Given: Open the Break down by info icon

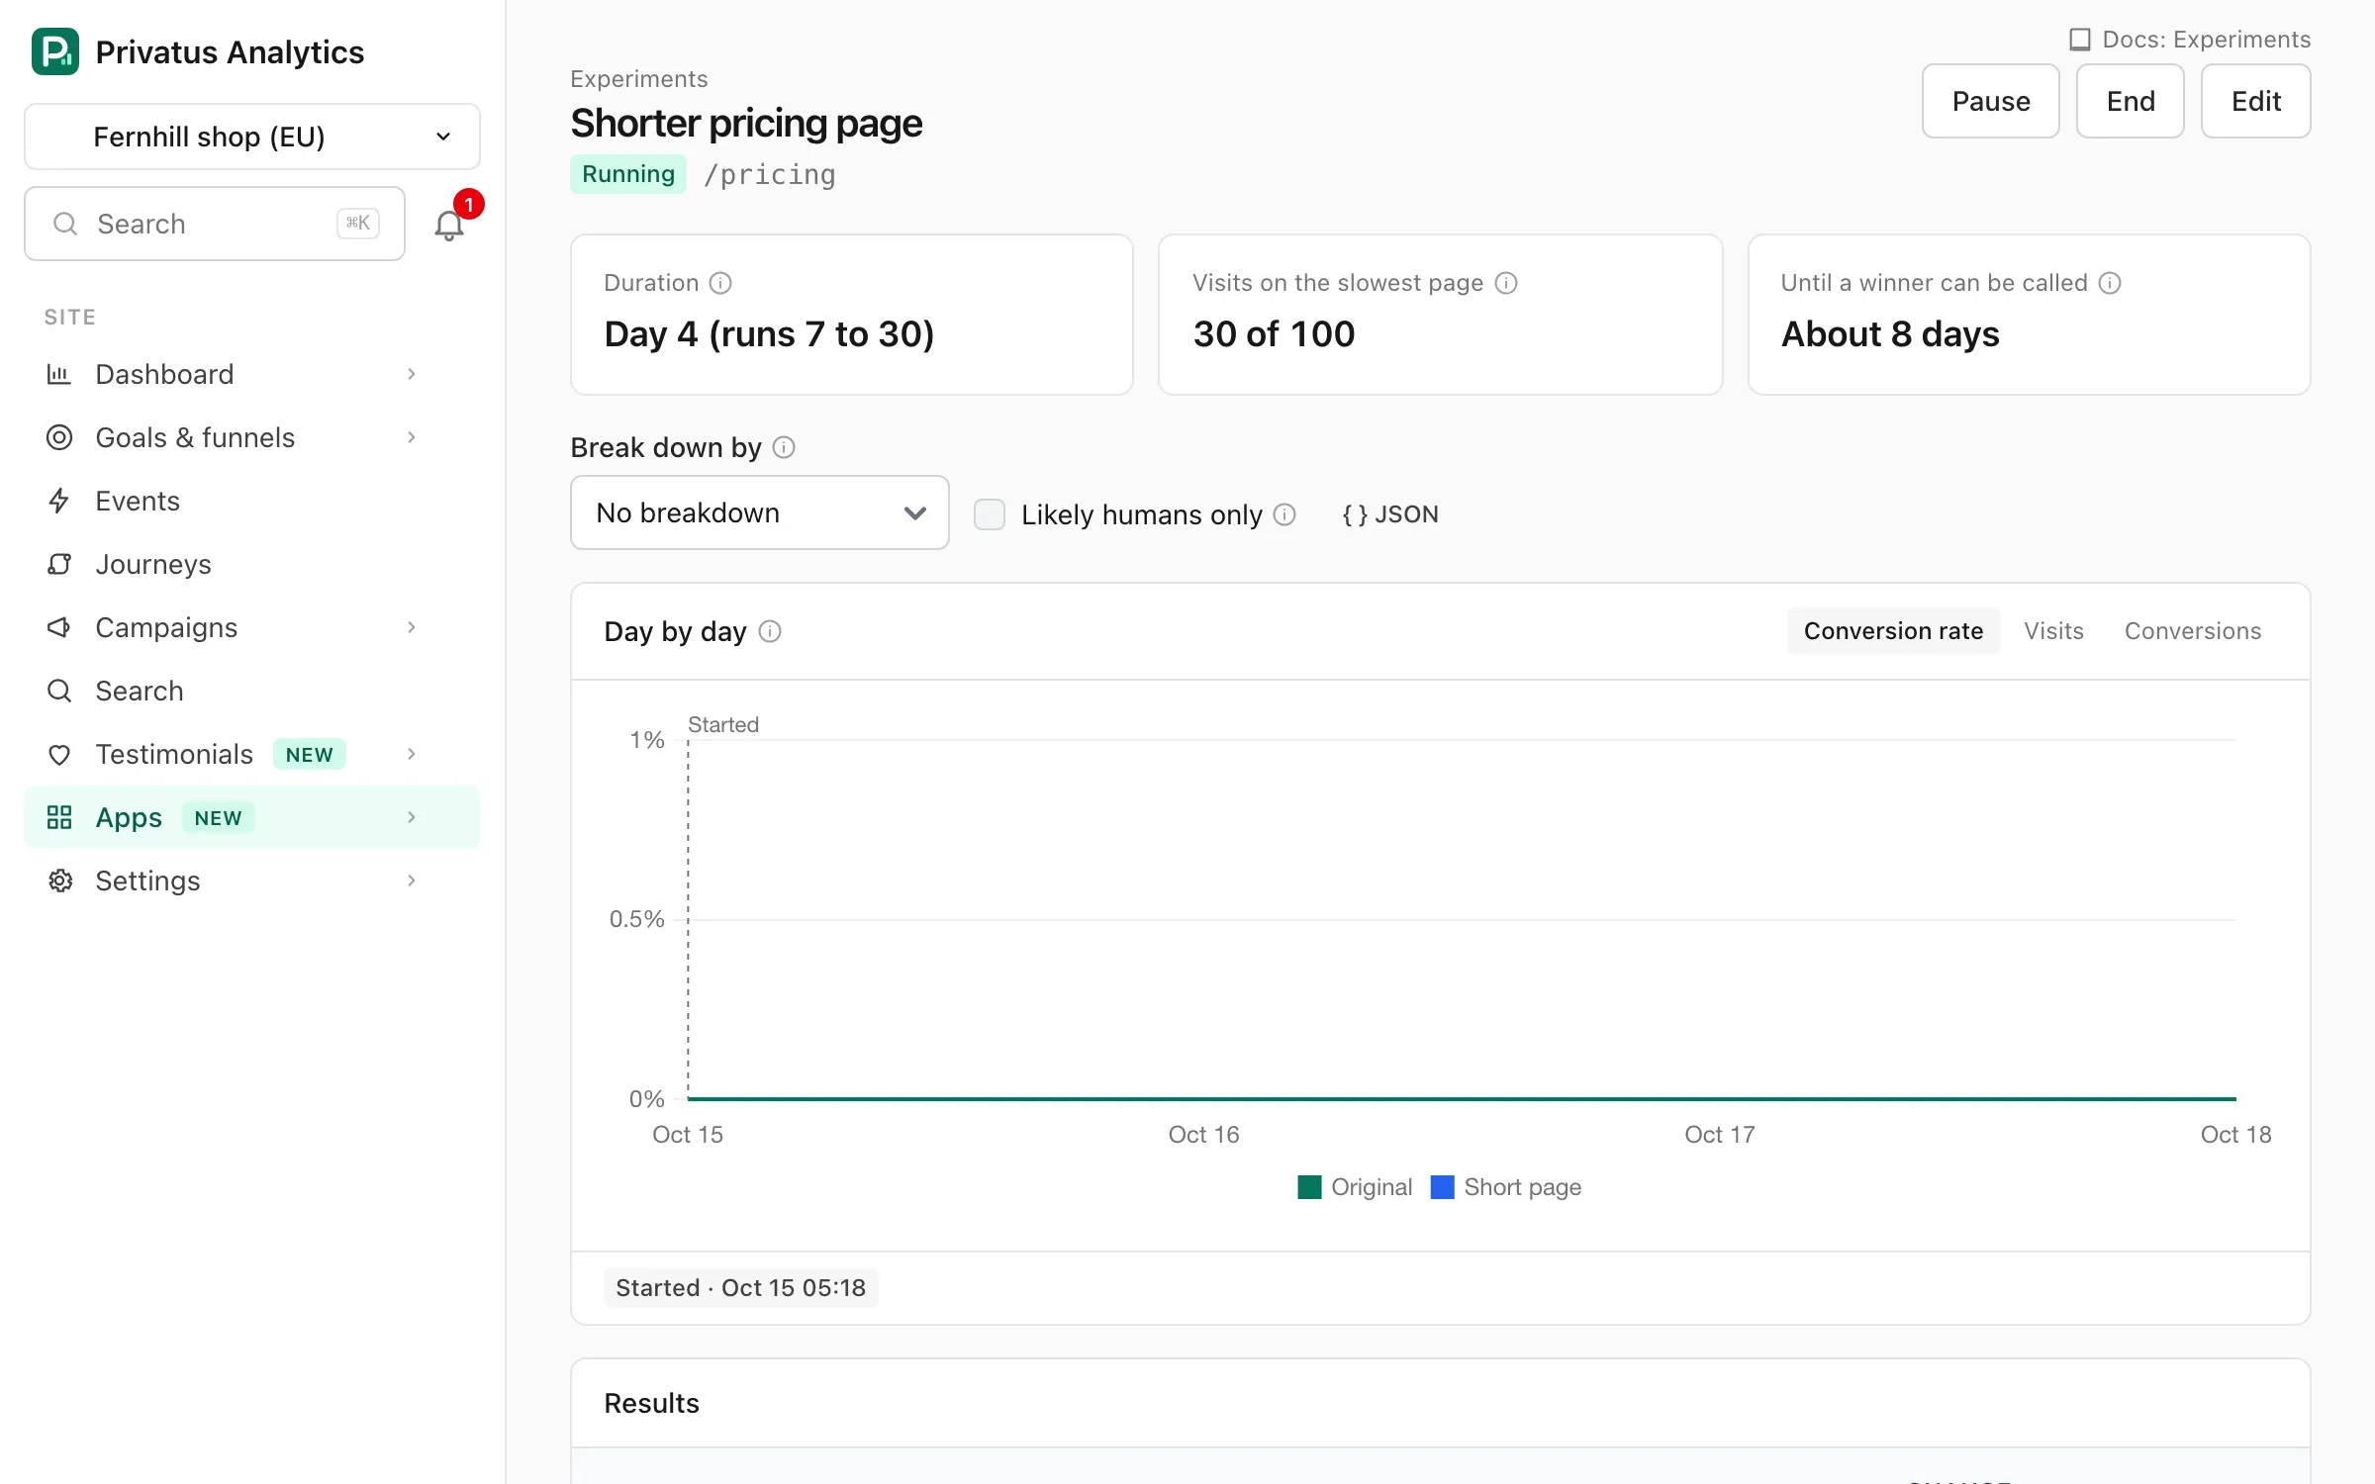Looking at the screenshot, I should (784, 447).
